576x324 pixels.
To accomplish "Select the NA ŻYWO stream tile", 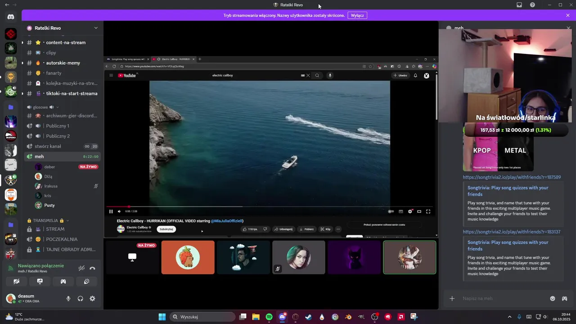I will [x=132, y=257].
